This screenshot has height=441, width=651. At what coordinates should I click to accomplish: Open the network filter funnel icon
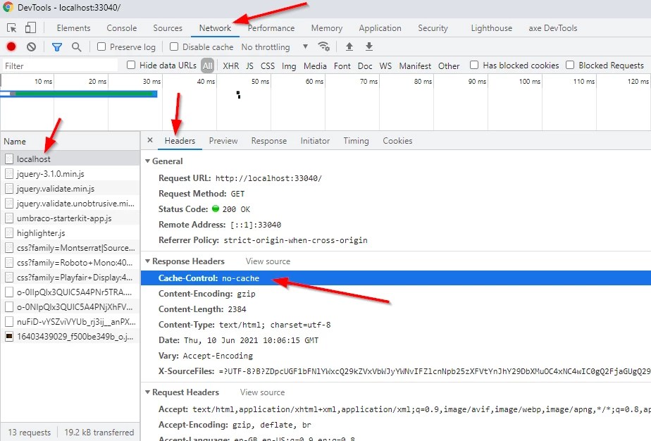57,46
